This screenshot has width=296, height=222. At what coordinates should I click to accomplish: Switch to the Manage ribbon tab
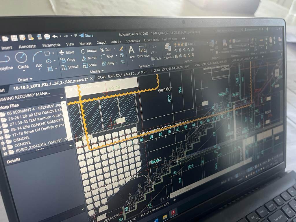[85, 44]
